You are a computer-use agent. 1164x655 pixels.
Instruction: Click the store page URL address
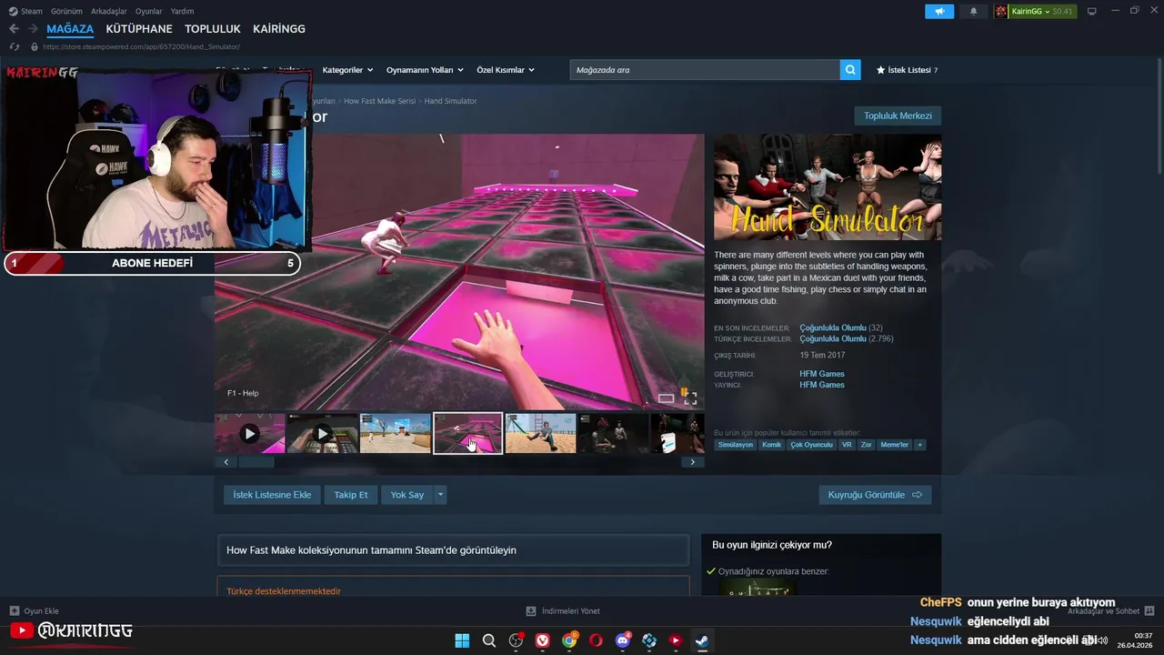(x=141, y=46)
